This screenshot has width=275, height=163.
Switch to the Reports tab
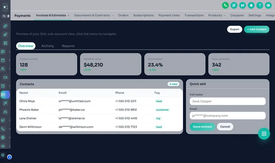point(68,46)
